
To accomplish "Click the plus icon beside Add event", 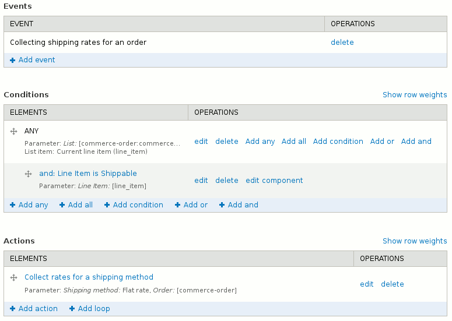I will pos(13,60).
